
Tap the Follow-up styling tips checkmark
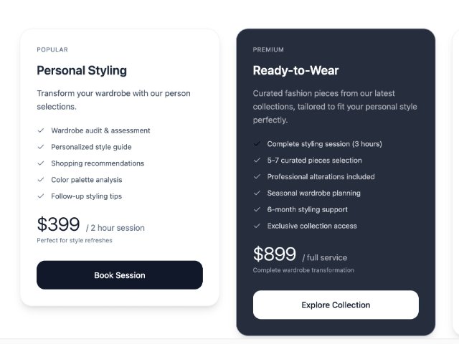pyautogui.click(x=41, y=196)
